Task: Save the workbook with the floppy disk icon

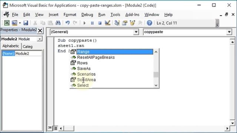Action: coord(26,23)
